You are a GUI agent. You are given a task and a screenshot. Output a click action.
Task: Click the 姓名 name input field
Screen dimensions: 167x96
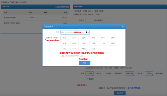pos(75,32)
